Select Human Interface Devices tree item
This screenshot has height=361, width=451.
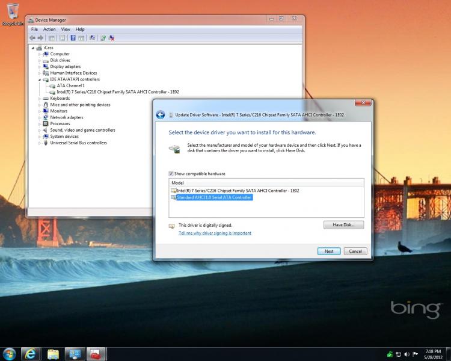click(73, 73)
